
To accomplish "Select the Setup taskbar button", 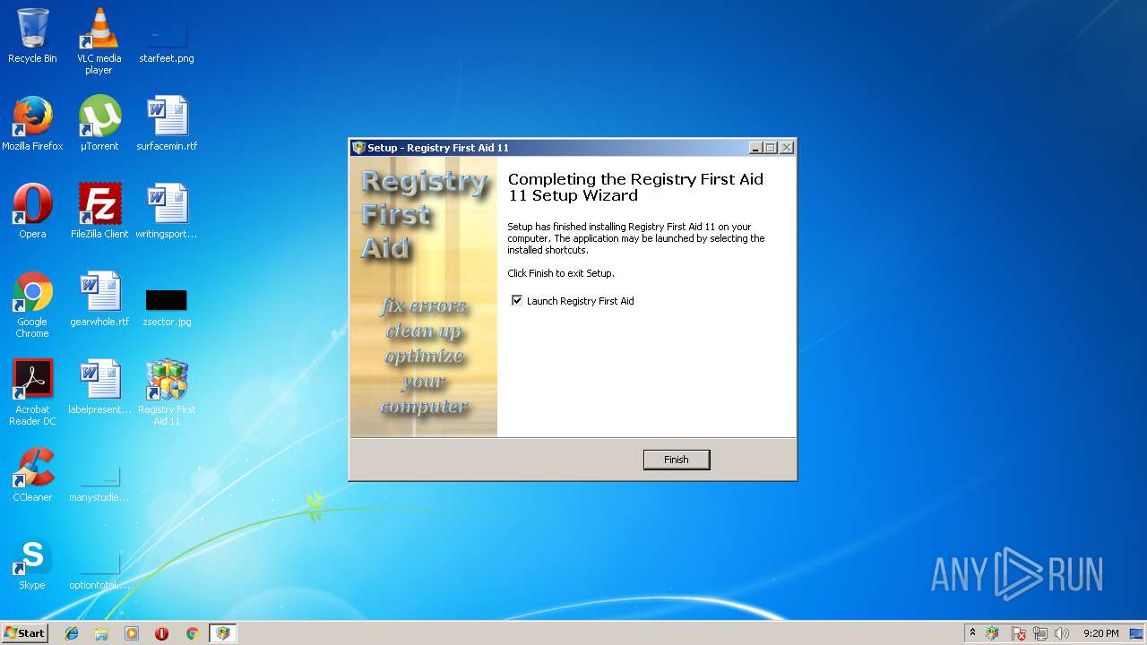I will tap(222, 633).
